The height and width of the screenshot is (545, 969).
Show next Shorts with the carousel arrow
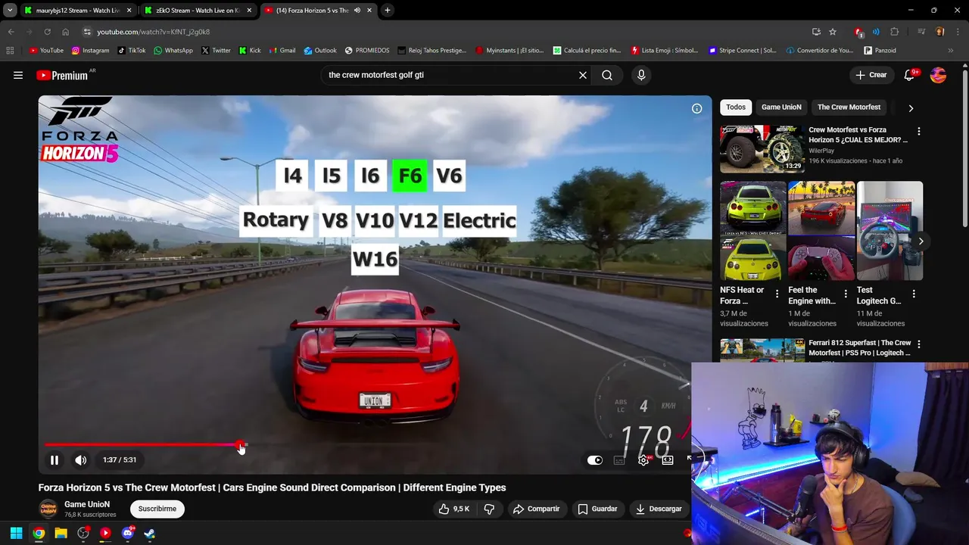click(x=921, y=241)
